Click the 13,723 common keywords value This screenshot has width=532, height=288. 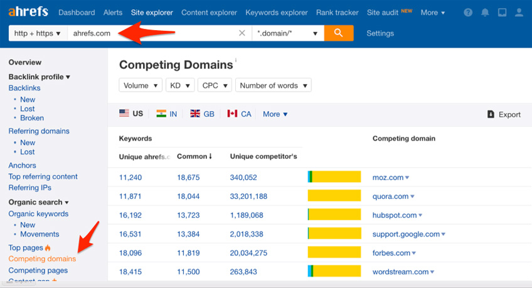188,215
